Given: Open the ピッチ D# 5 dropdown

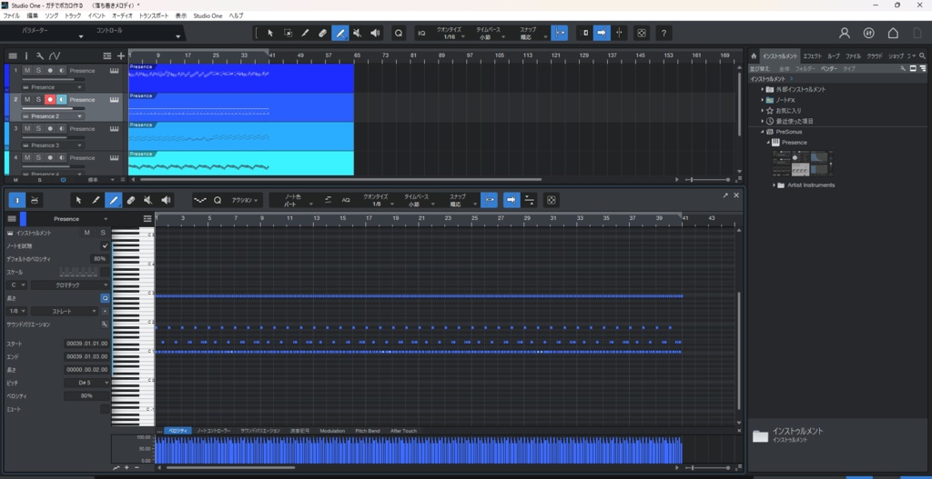Looking at the screenshot, I should tap(86, 383).
